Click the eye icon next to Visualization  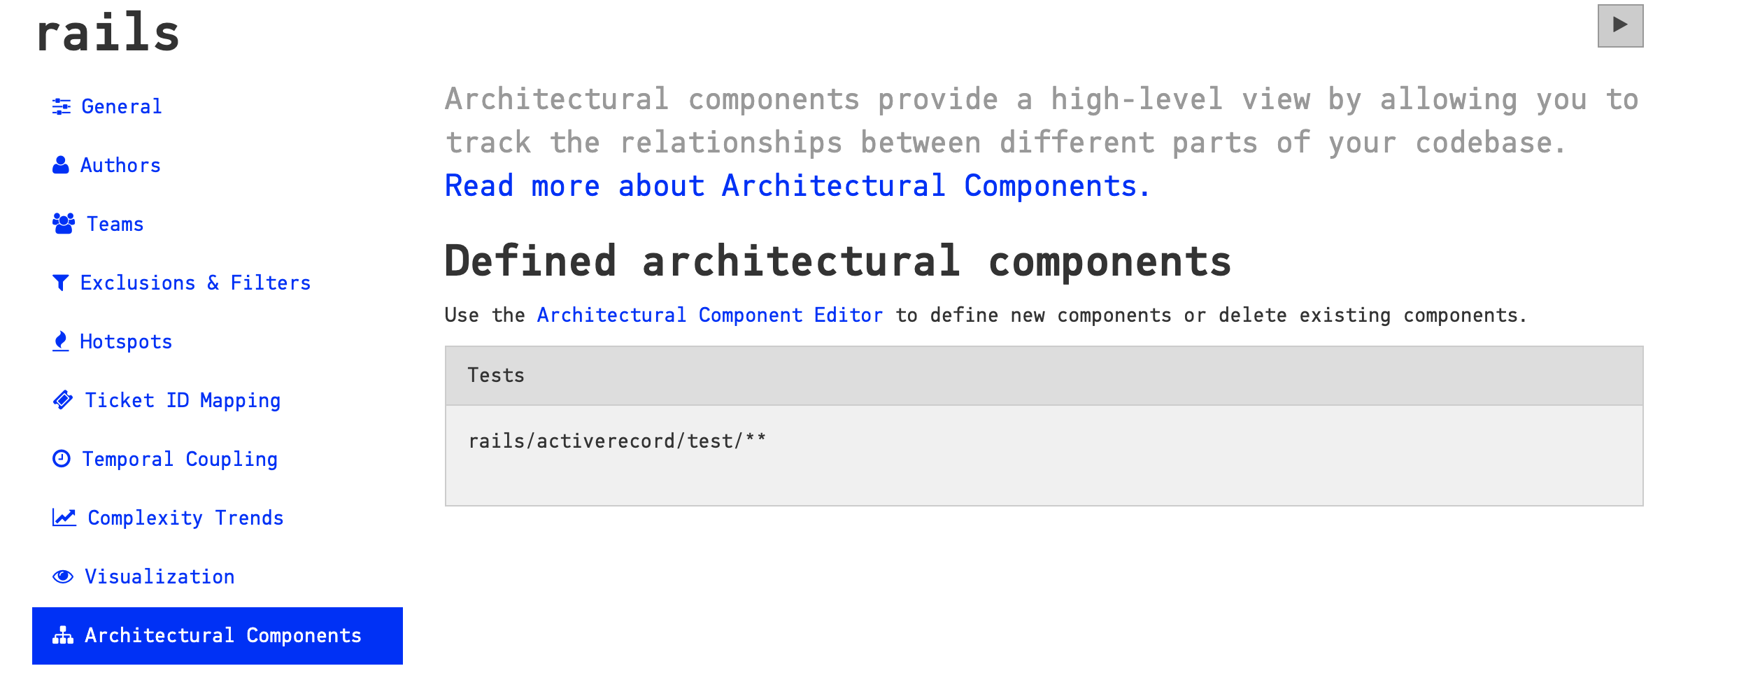[62, 576]
